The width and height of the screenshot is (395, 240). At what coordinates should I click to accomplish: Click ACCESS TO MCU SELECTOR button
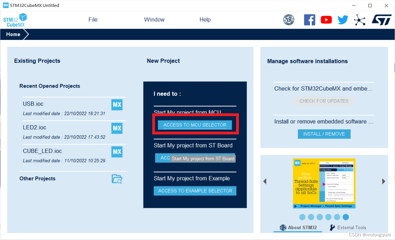pos(195,125)
